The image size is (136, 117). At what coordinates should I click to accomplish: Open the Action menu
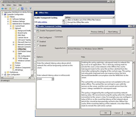coord(9,5)
